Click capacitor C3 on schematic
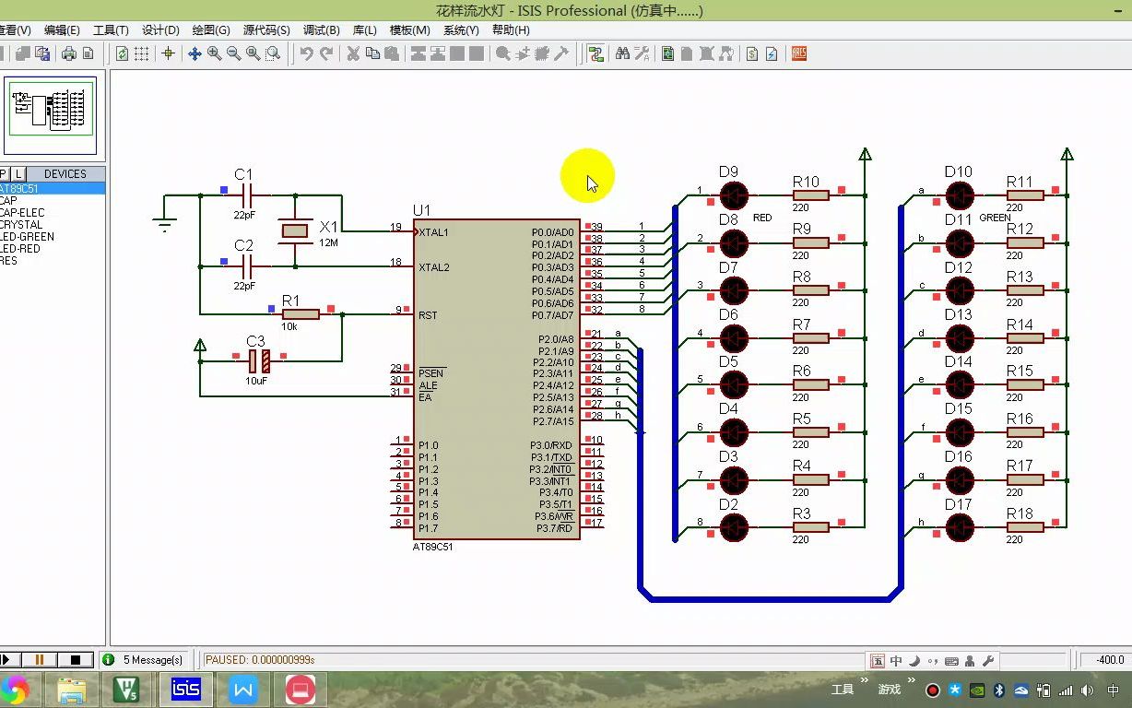Viewport: 1132px width, 708px height. point(259,360)
